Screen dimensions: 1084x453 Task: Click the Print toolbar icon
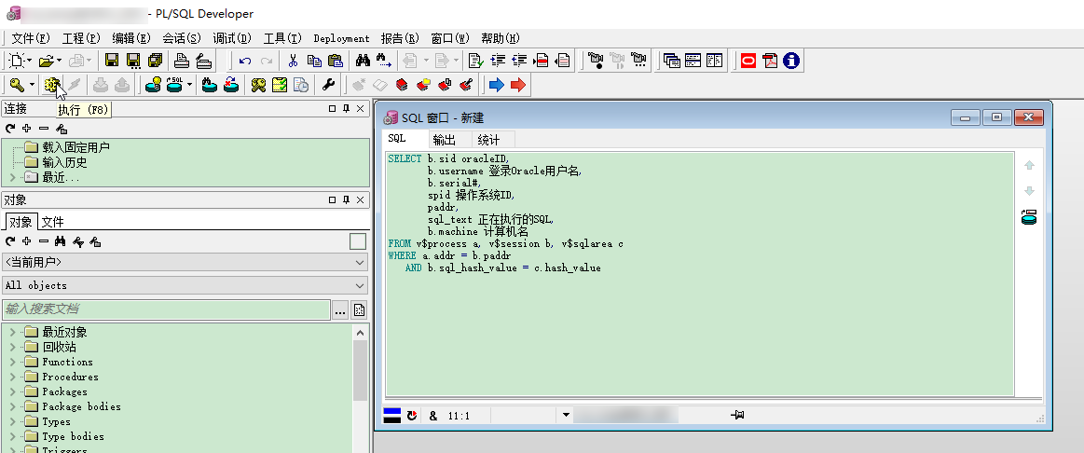(x=181, y=61)
